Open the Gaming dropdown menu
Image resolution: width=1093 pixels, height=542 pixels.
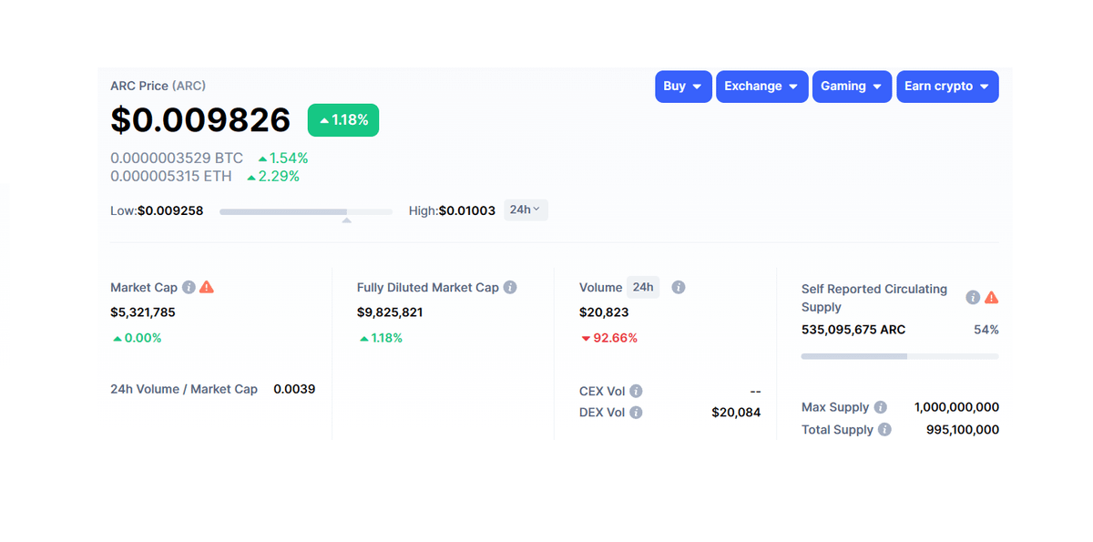852,87
